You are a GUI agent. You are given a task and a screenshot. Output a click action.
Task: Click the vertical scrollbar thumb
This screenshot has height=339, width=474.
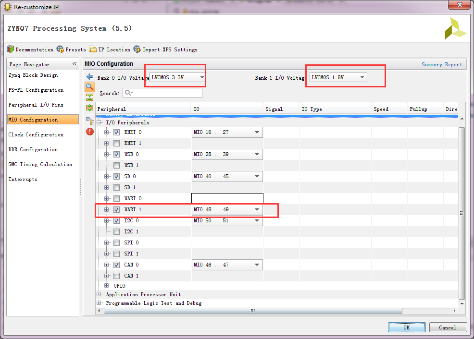point(462,213)
